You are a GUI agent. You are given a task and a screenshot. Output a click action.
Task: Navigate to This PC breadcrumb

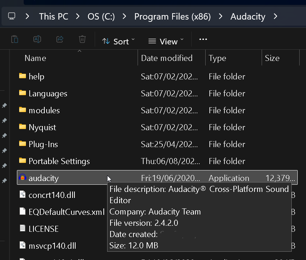click(x=54, y=17)
